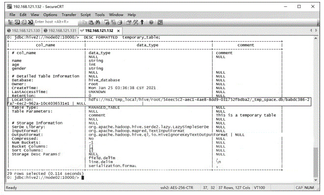Viewport: 324px width, 195px height.
Task: Click the Find binoculars toolbar icon
Action: pyautogui.click(x=98, y=22)
